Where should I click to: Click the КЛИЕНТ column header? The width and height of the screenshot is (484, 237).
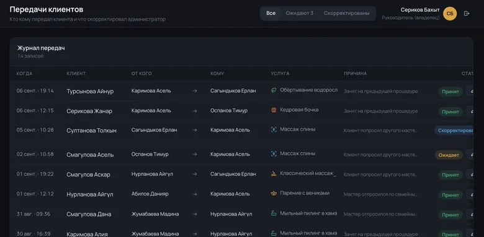[76, 74]
